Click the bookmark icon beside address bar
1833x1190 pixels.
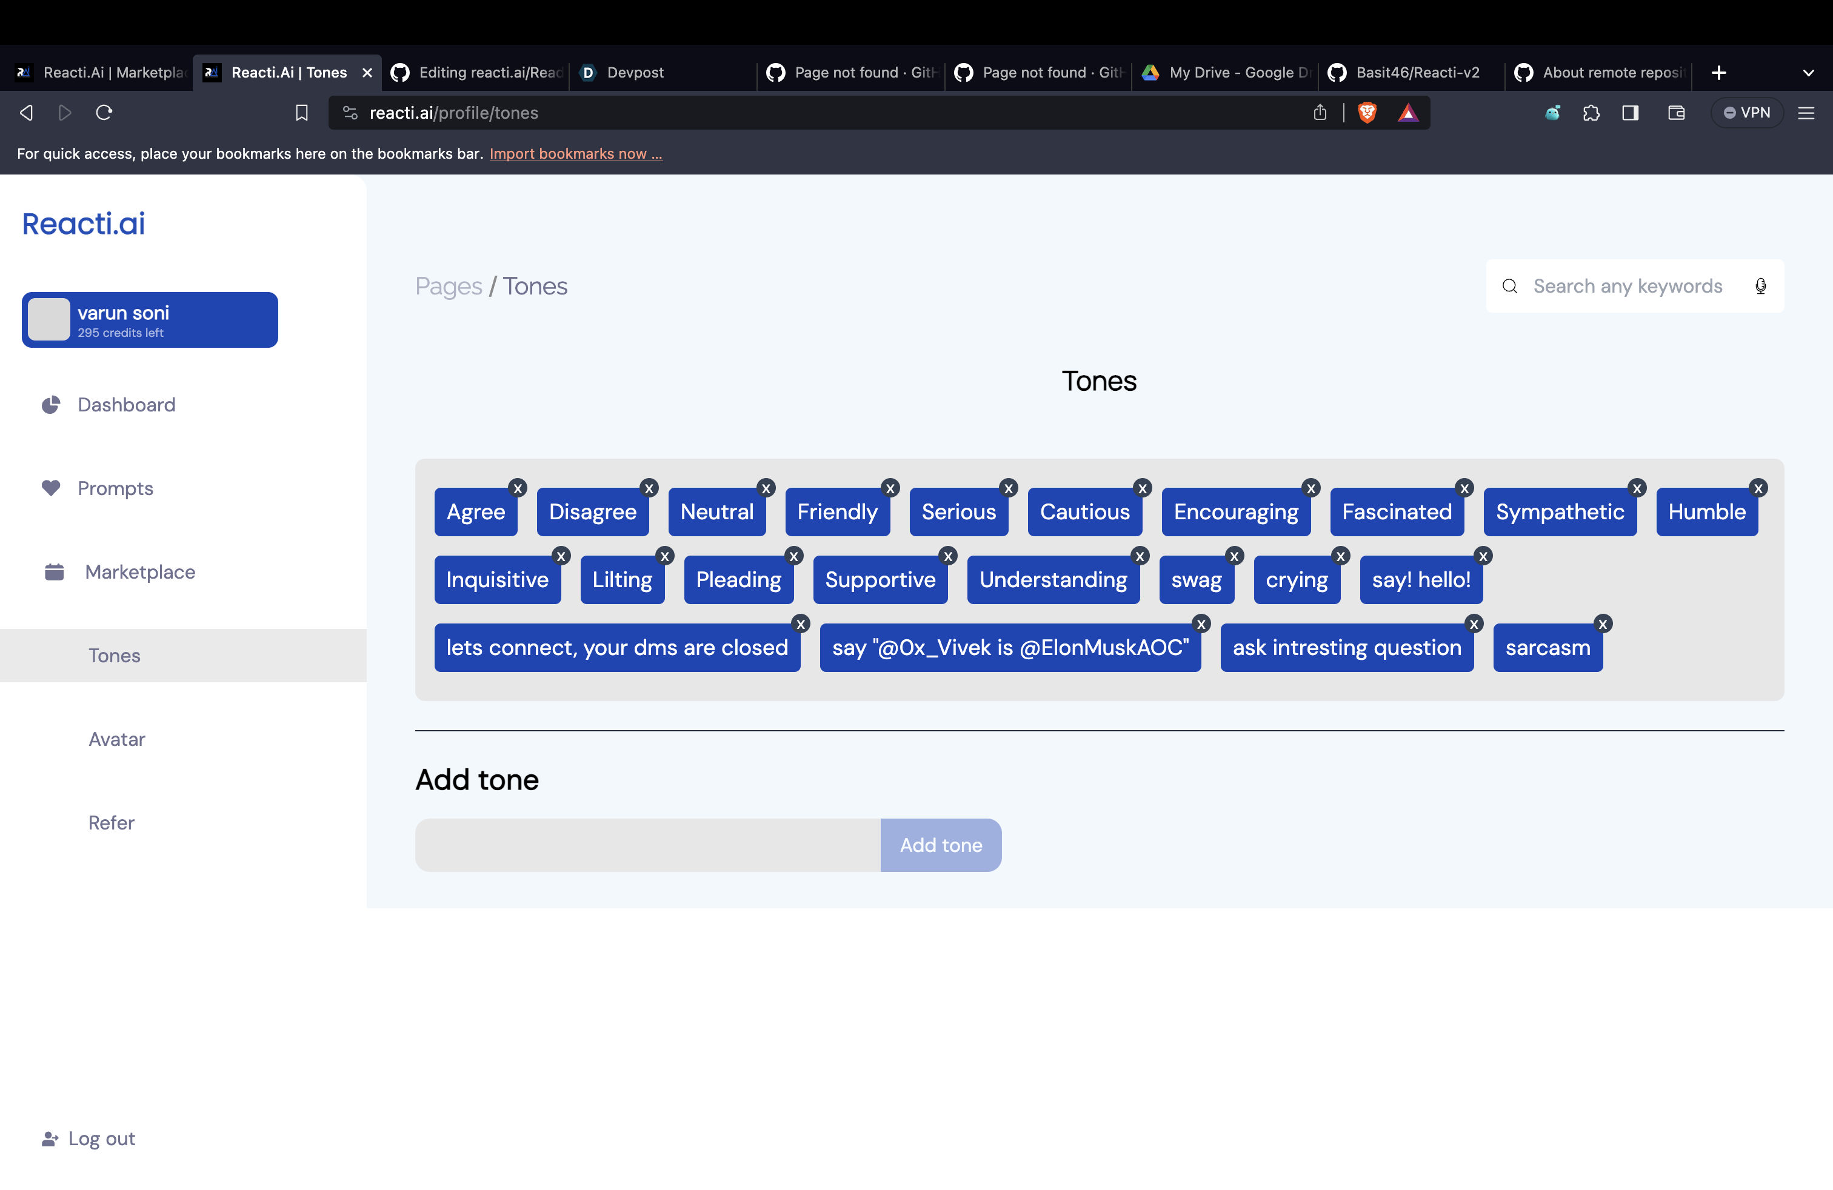pos(302,113)
